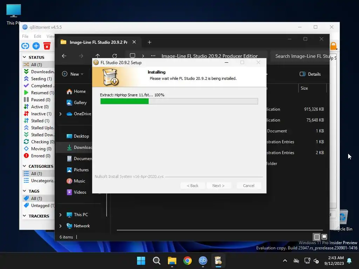The width and height of the screenshot is (359, 269).
Task: Show hidden system tray icons
Action: click(285, 261)
